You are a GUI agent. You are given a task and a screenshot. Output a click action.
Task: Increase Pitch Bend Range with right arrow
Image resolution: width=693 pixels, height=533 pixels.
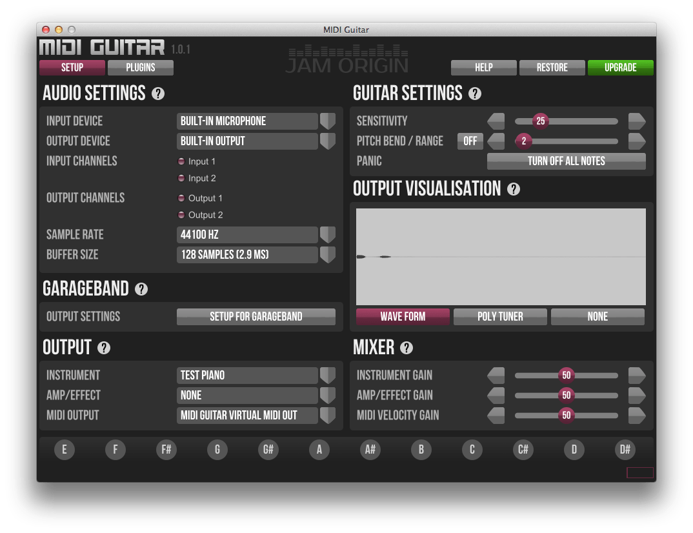click(637, 141)
